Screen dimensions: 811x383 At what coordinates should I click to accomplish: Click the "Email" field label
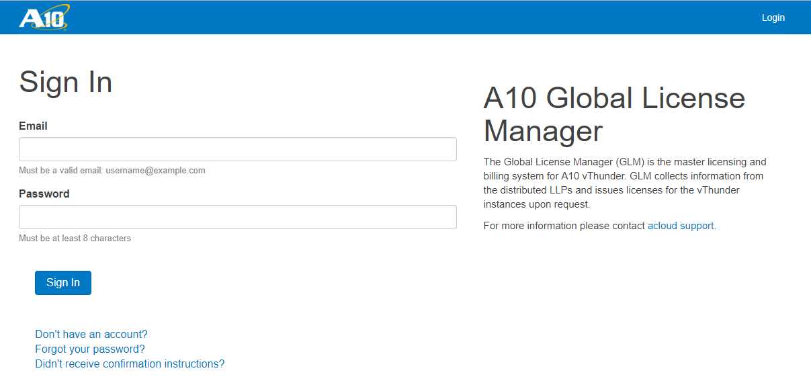coord(33,126)
